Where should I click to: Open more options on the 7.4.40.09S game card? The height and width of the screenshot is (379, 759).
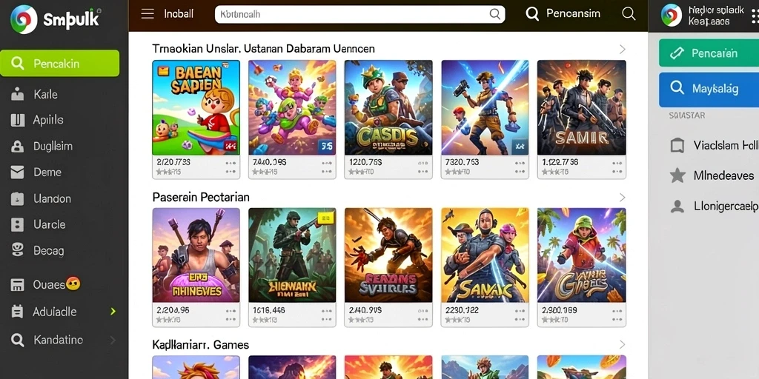327,167
